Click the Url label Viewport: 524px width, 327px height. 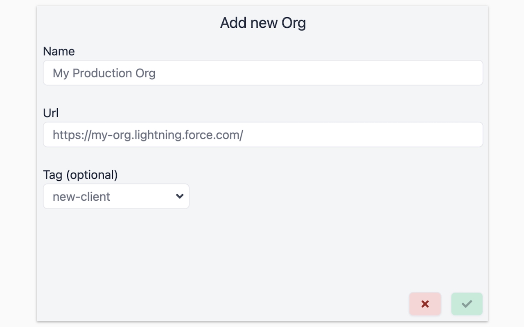tap(51, 113)
